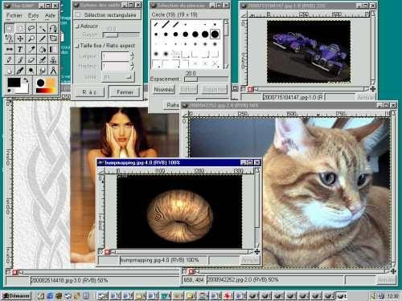Pick the fuzzy select magic wand tool
The image size is (402, 301).
coord(42,28)
